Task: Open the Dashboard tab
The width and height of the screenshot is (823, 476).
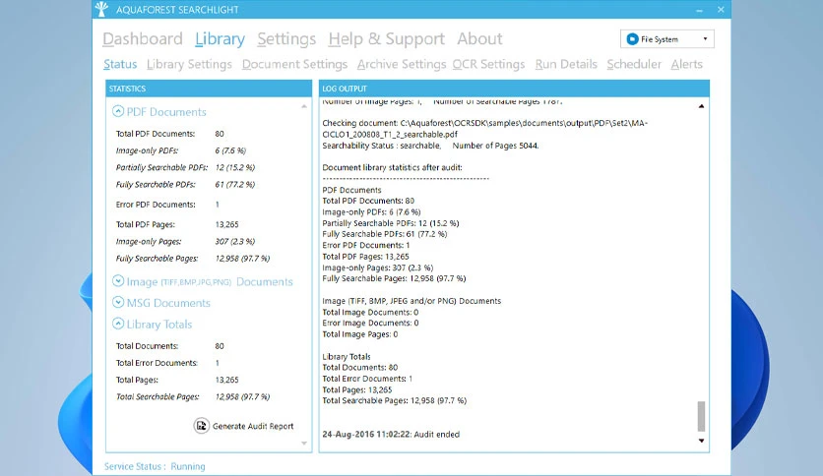Action: point(142,38)
